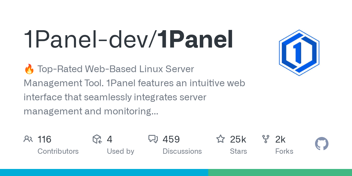The width and height of the screenshot is (352, 176).
Task: Click the repository description text
Action: [x=134, y=90]
